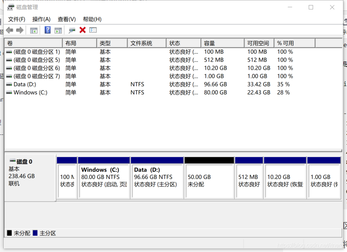This screenshot has width=347, height=252.
Task: Click the 22.43 GB free space cell
Action: (259, 93)
